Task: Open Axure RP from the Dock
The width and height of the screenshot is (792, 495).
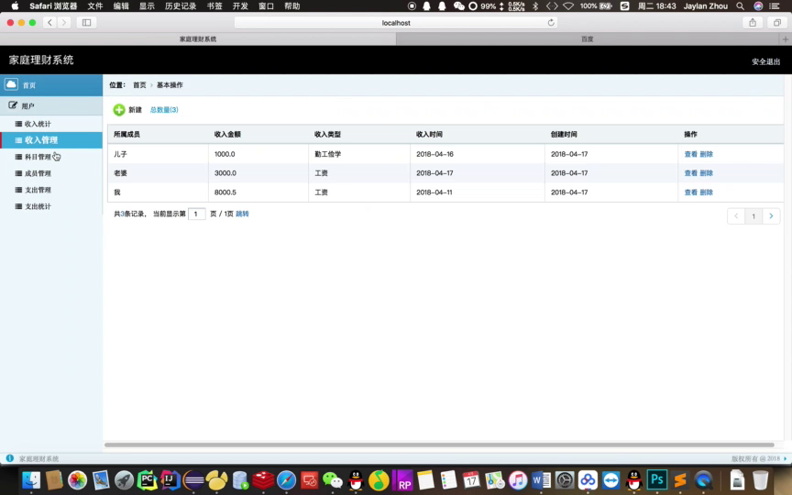Action: 402,479
